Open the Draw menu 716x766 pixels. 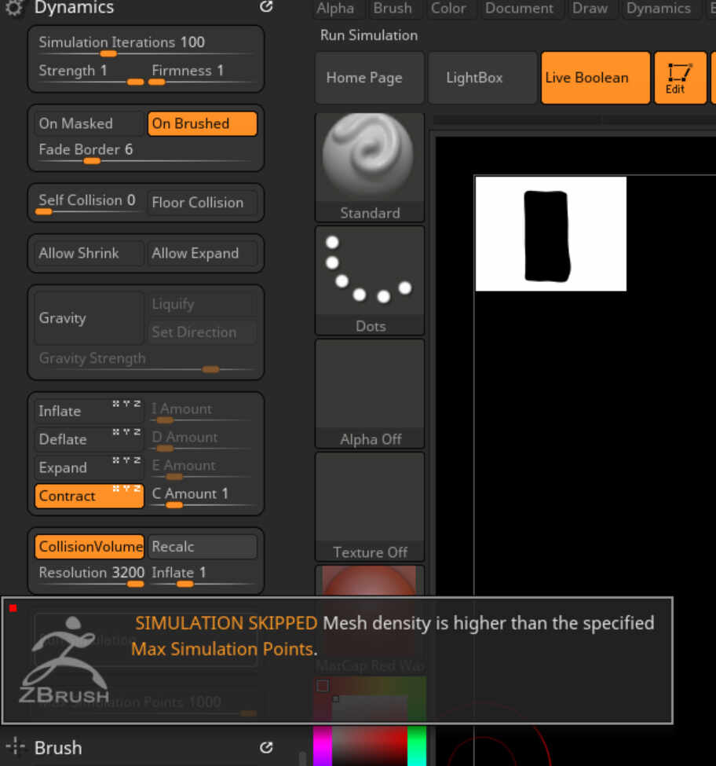coord(590,9)
